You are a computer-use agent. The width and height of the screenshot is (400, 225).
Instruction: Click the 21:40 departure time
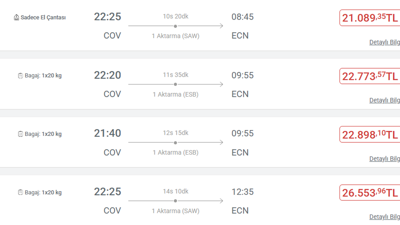point(107,133)
